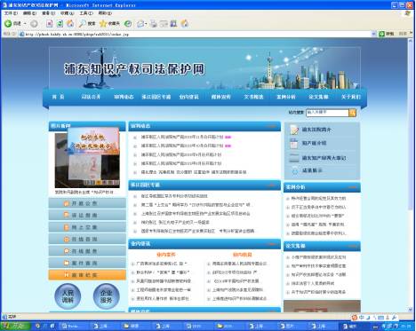The image size is (416, 331).
Task: Open the 文件 (File) menu
Action: [x=11, y=13]
